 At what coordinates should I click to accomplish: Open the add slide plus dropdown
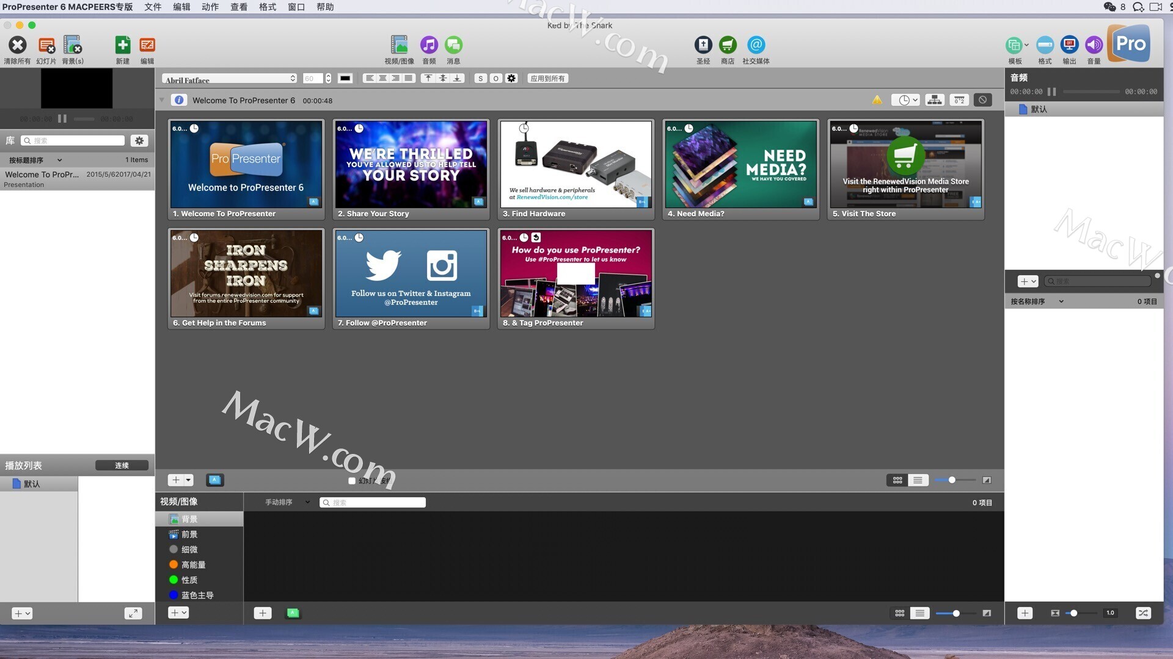(181, 480)
